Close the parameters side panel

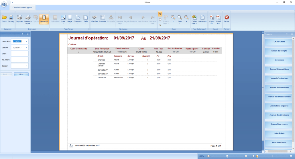pyautogui.click(x=28, y=34)
